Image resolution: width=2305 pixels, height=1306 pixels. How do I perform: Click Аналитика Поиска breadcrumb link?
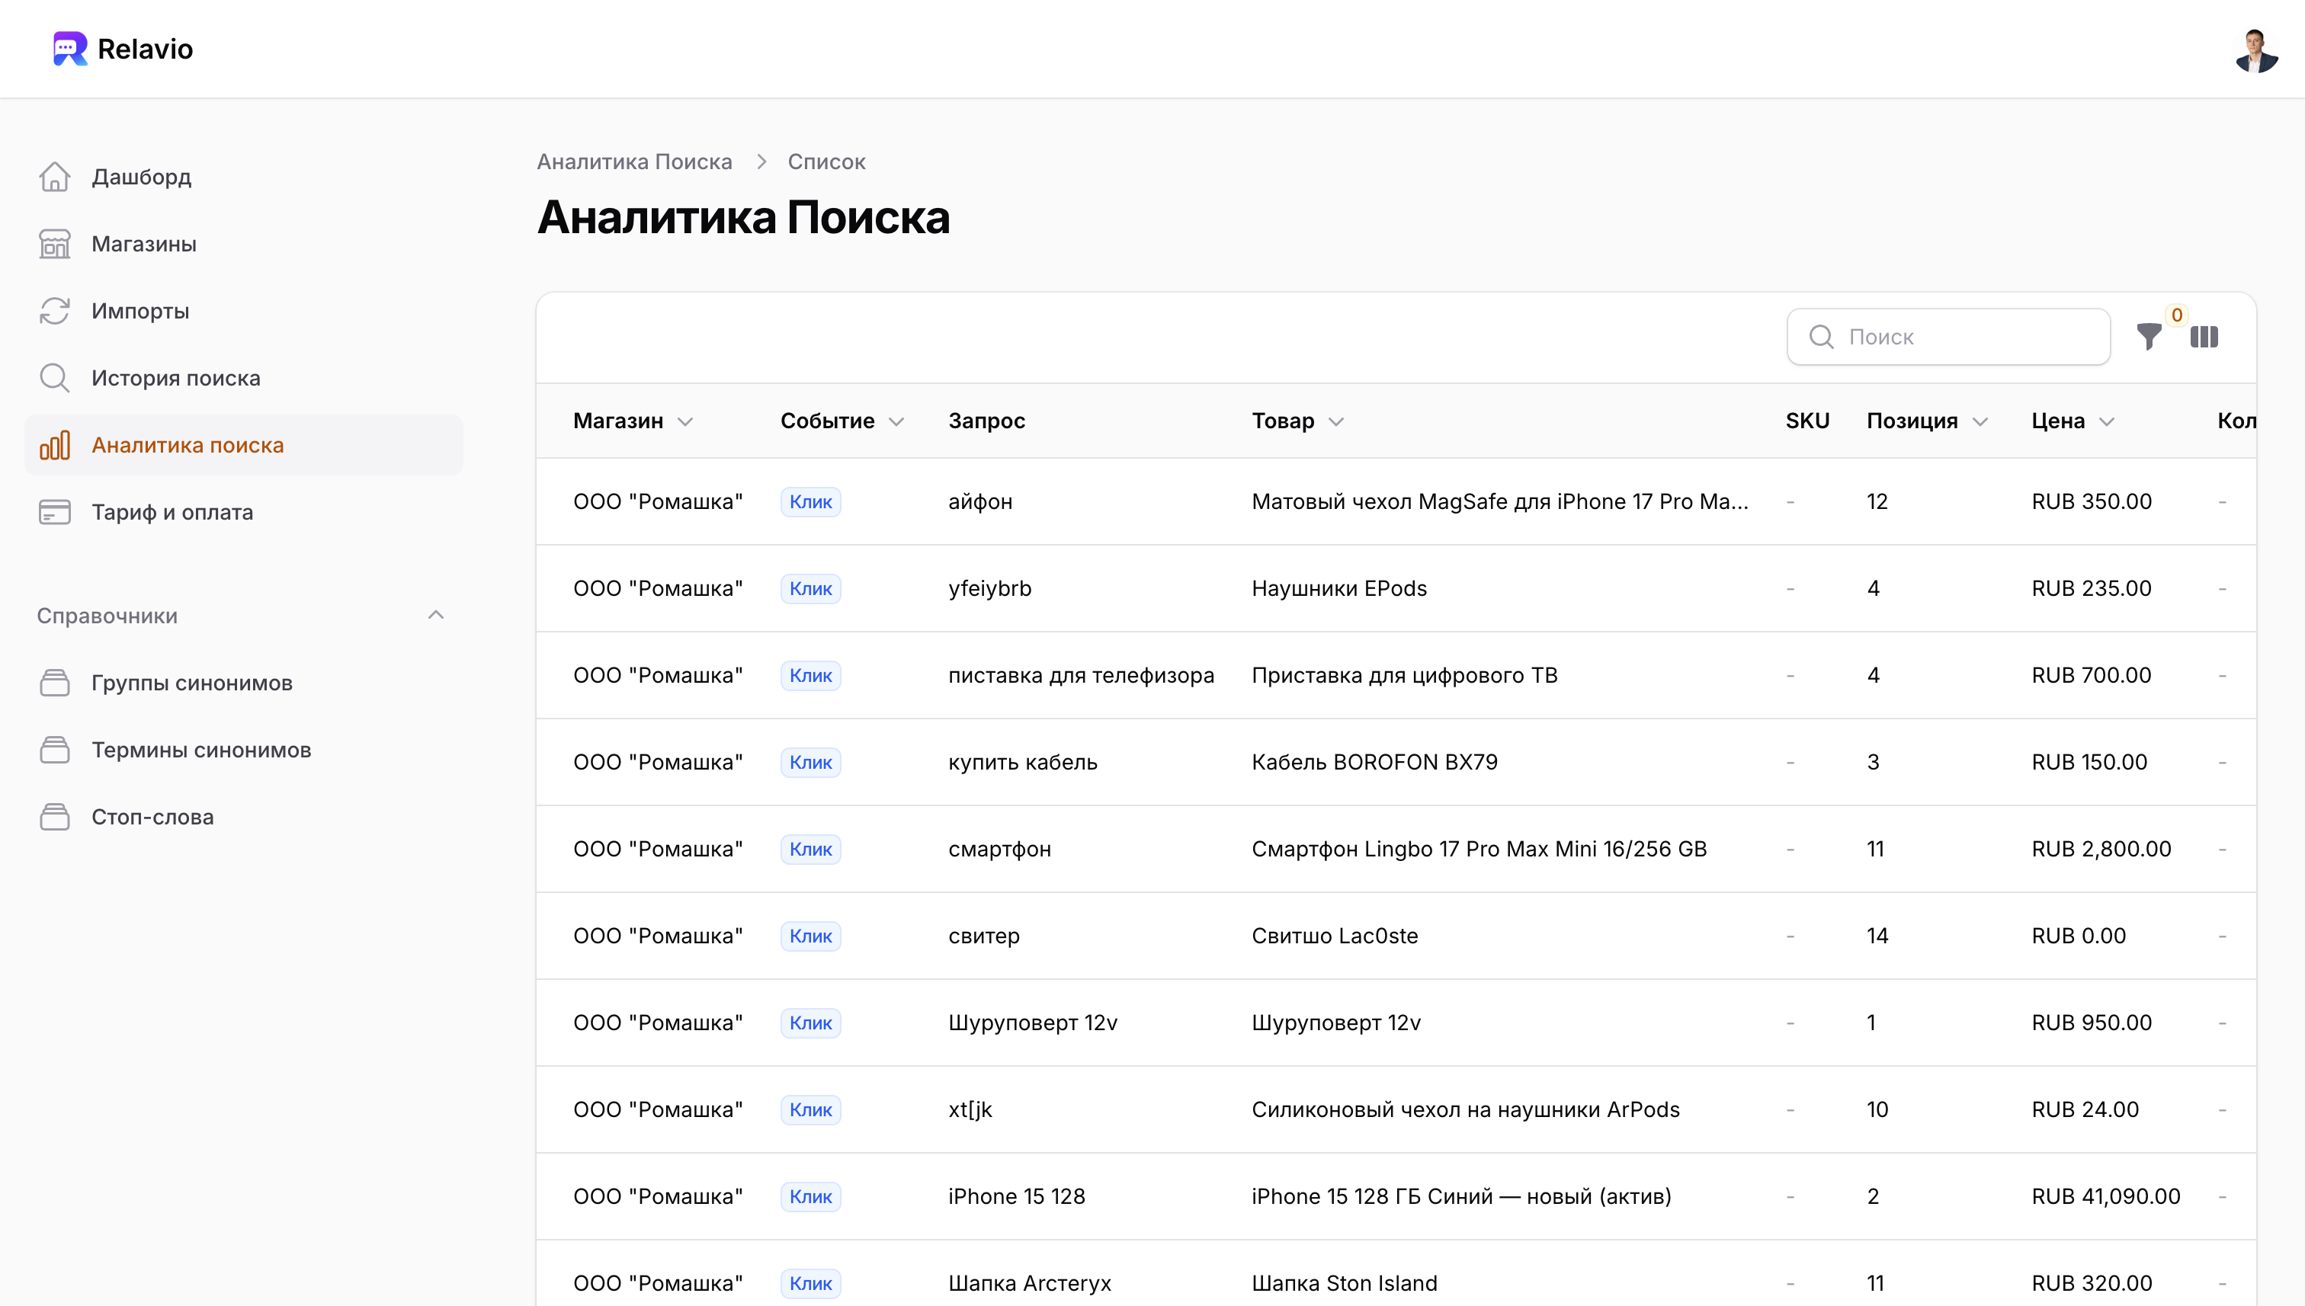click(634, 162)
